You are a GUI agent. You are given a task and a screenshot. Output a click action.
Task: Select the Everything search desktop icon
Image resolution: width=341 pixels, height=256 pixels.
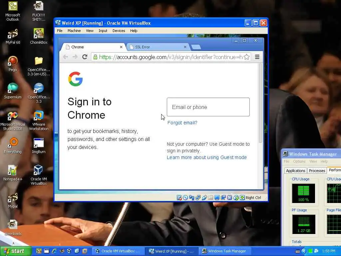point(13,146)
